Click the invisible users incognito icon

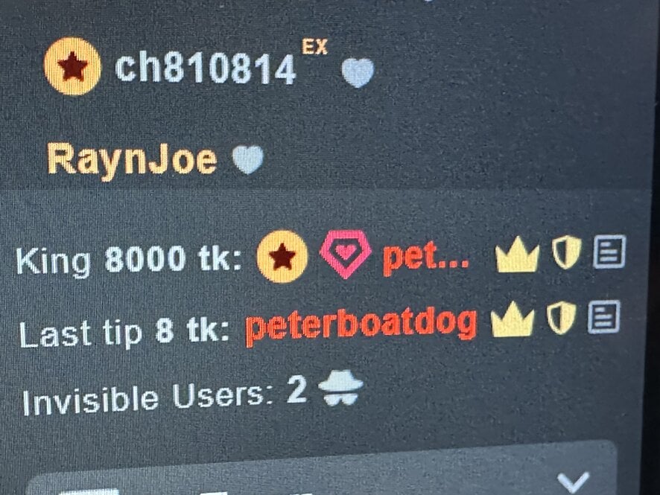click(340, 388)
